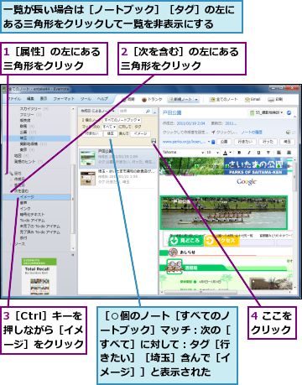Select the 地図 tag in sidebar
This screenshot has width=302, height=385.
[21, 156]
